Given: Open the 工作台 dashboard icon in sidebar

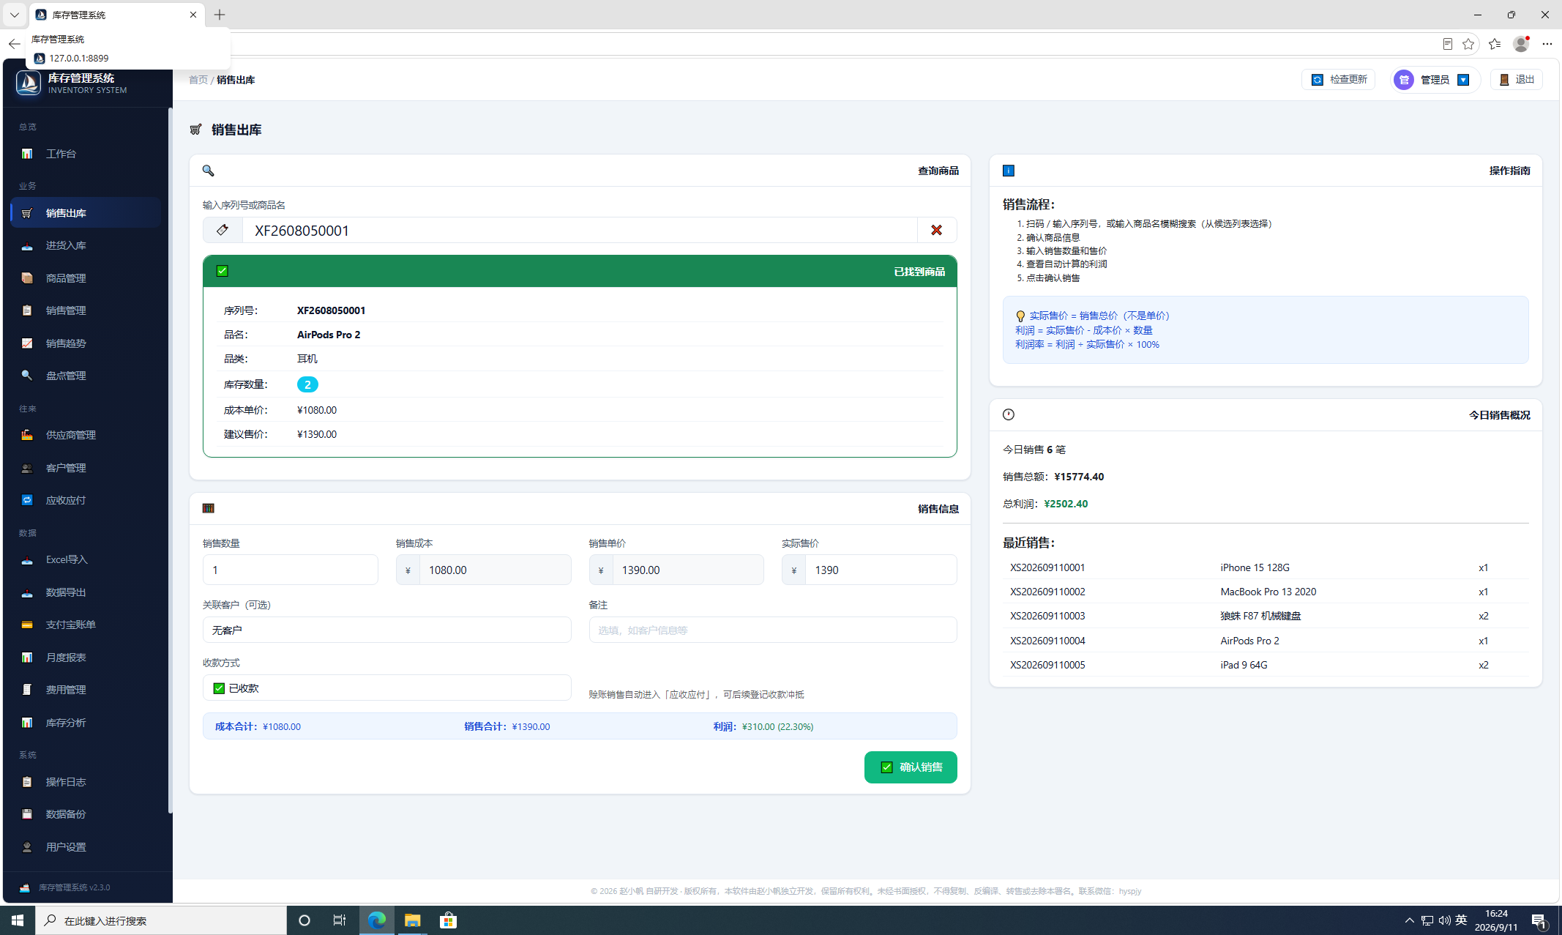Looking at the screenshot, I should [27, 154].
